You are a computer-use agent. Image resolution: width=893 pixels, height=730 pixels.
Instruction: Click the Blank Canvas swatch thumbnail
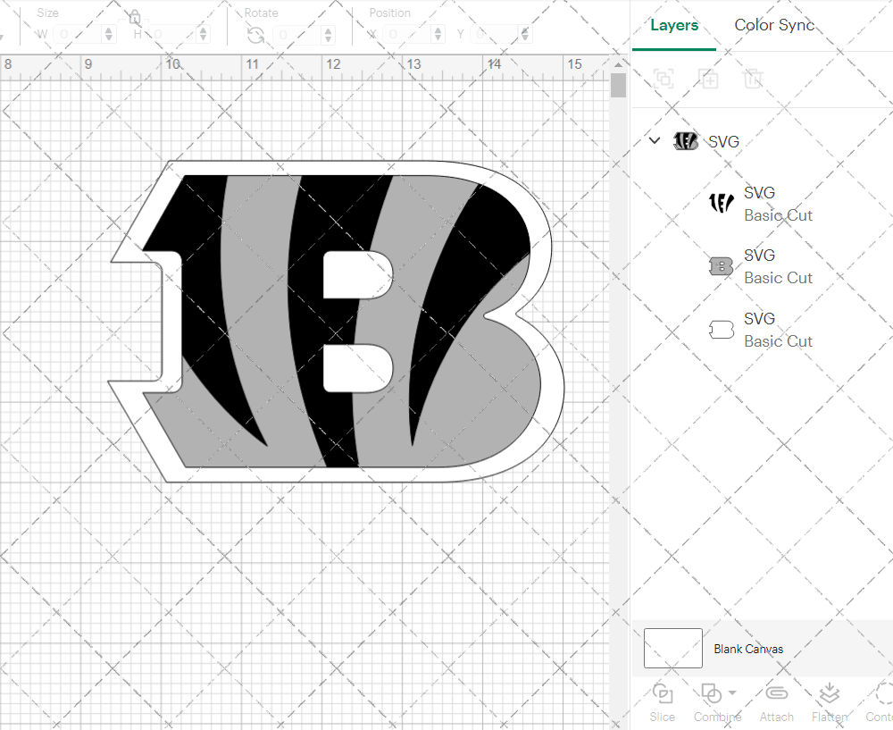tap(673, 649)
